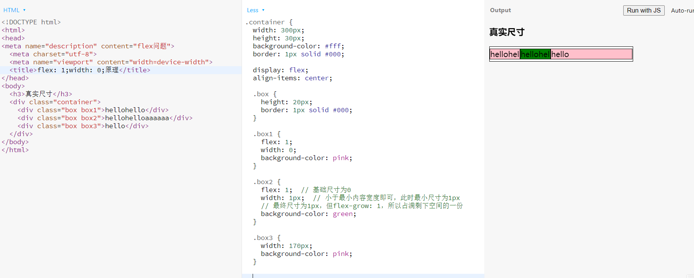The image size is (694, 278).
Task: Click the meta description flex问题 line
Action: click(x=88, y=46)
